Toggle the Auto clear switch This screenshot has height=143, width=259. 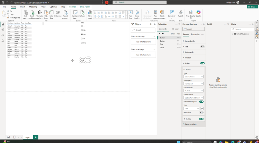point(201,113)
